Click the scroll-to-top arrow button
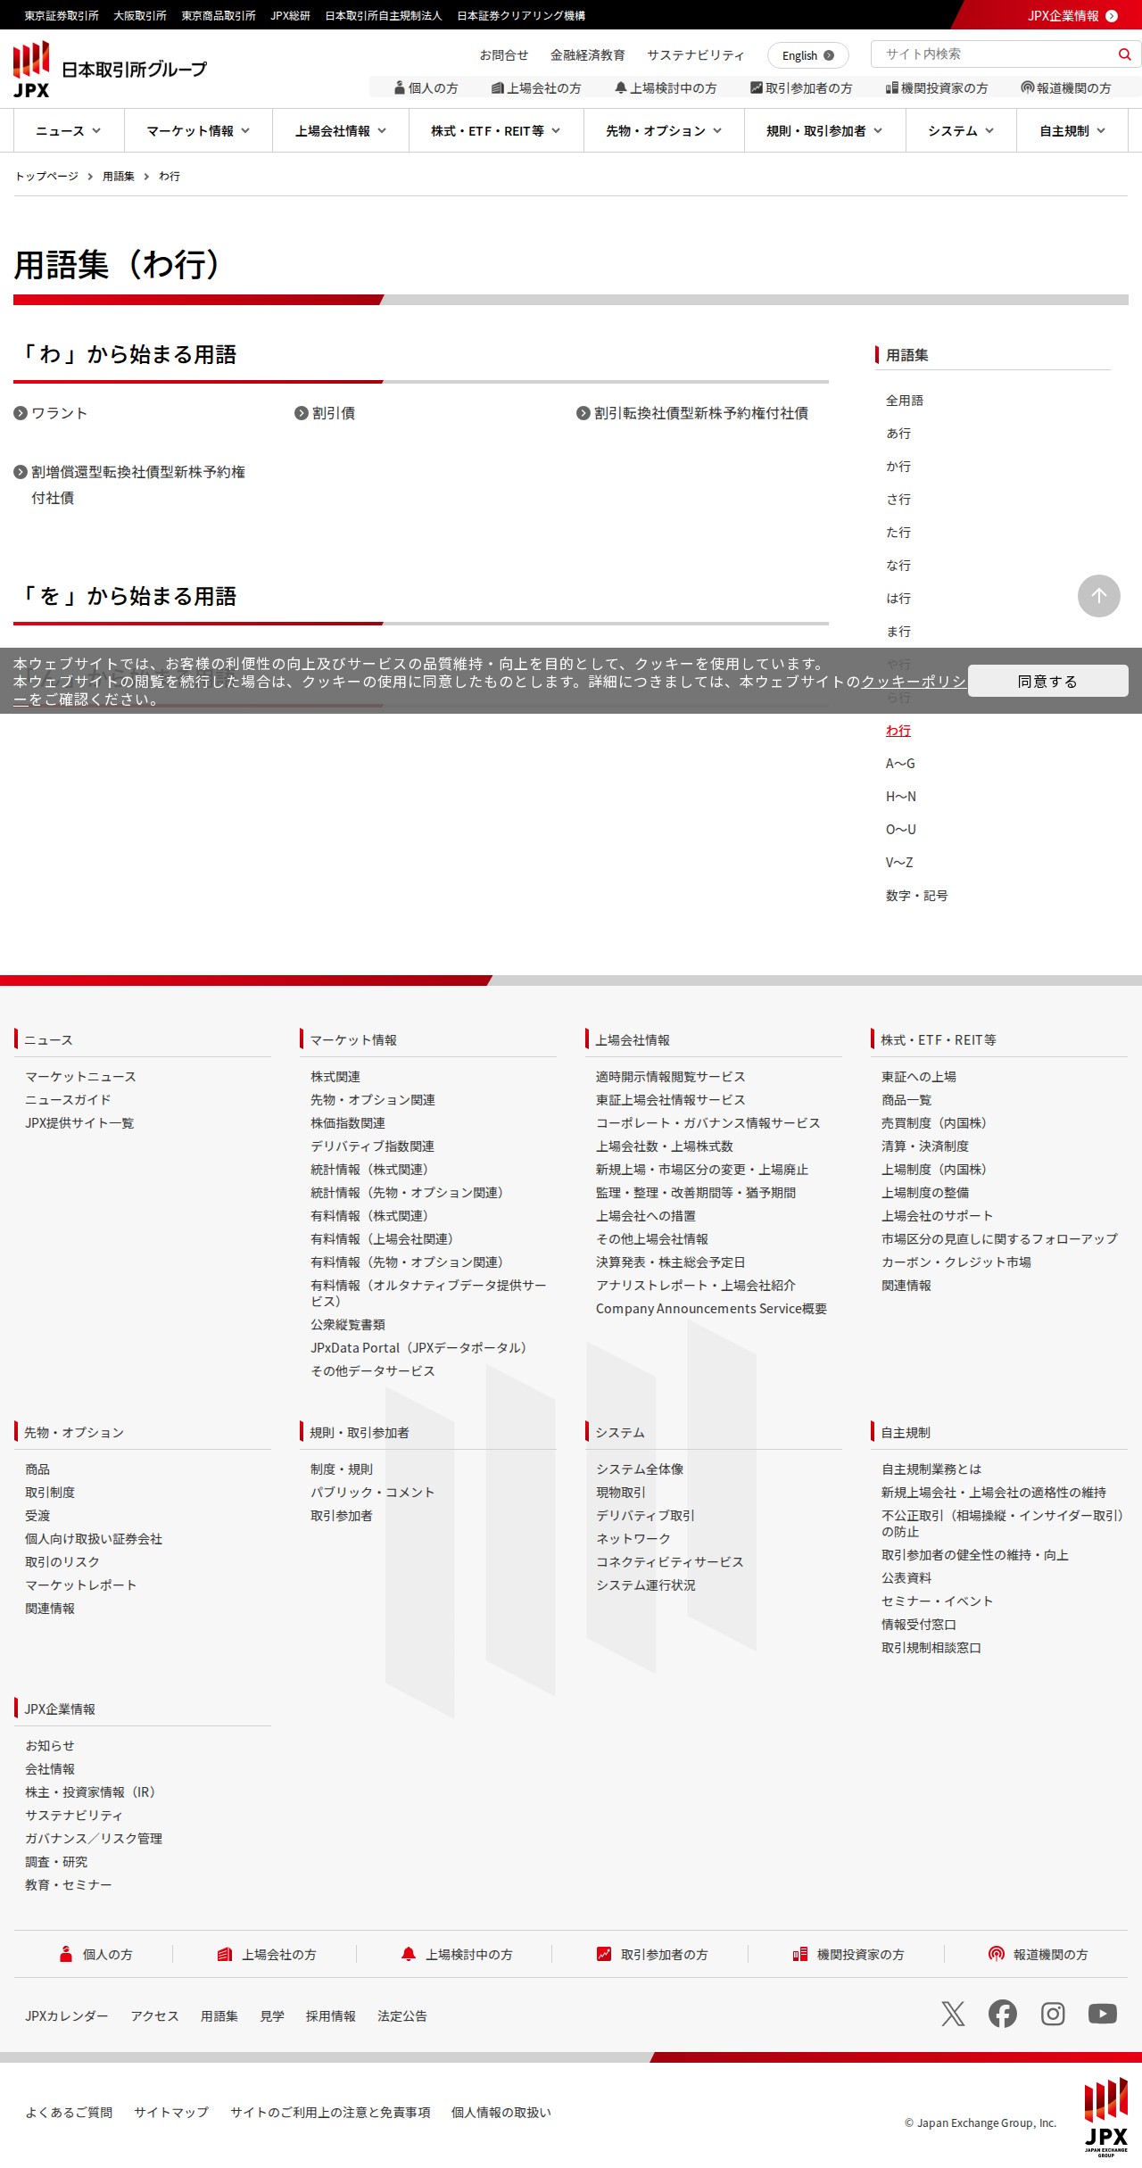This screenshot has width=1142, height=2168. click(x=1099, y=596)
